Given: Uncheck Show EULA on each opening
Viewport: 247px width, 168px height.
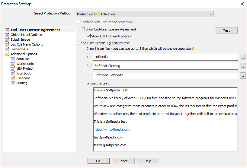Looking at the screenshot, I should (88, 36).
